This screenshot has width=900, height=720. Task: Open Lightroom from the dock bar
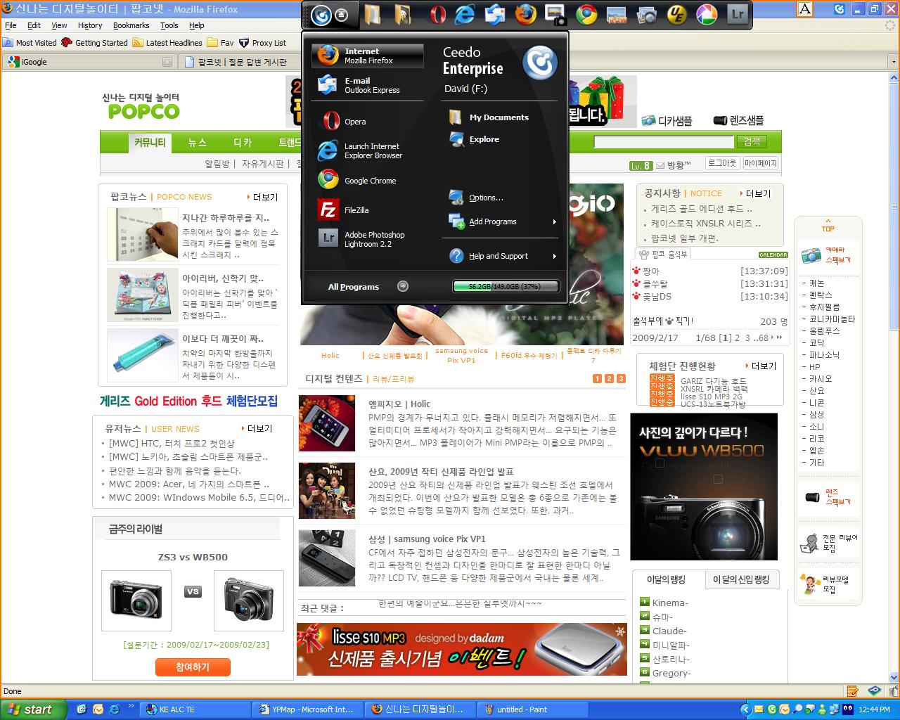click(x=736, y=15)
